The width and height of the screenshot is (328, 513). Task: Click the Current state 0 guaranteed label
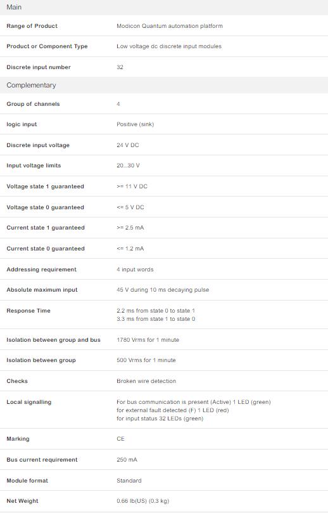(46, 249)
